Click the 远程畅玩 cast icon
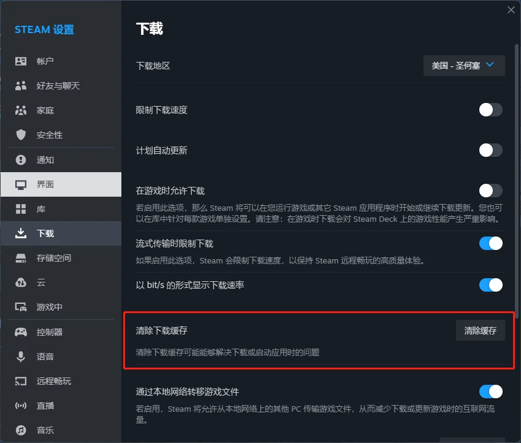The height and width of the screenshot is (443, 521). click(x=21, y=381)
